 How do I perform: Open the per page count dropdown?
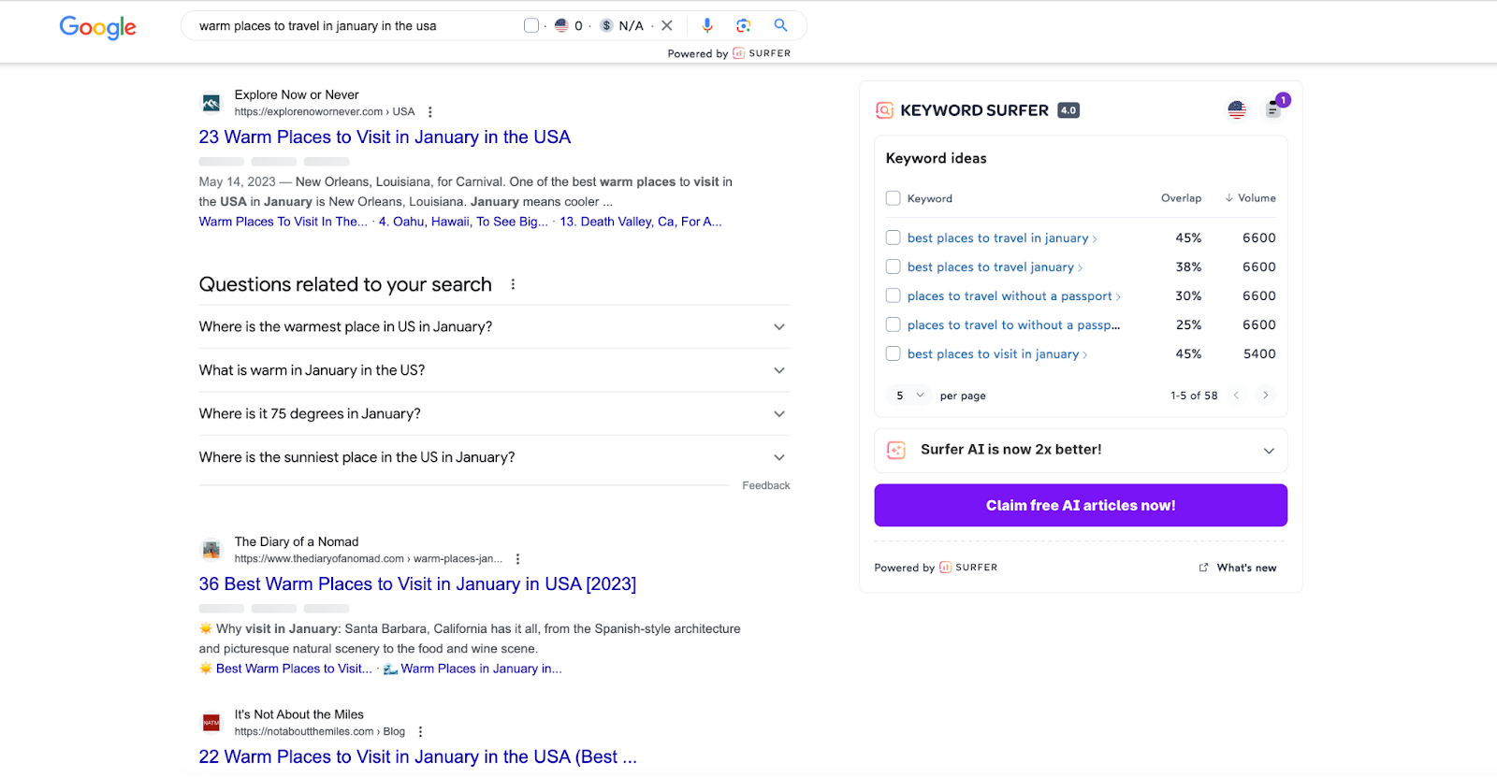908,396
